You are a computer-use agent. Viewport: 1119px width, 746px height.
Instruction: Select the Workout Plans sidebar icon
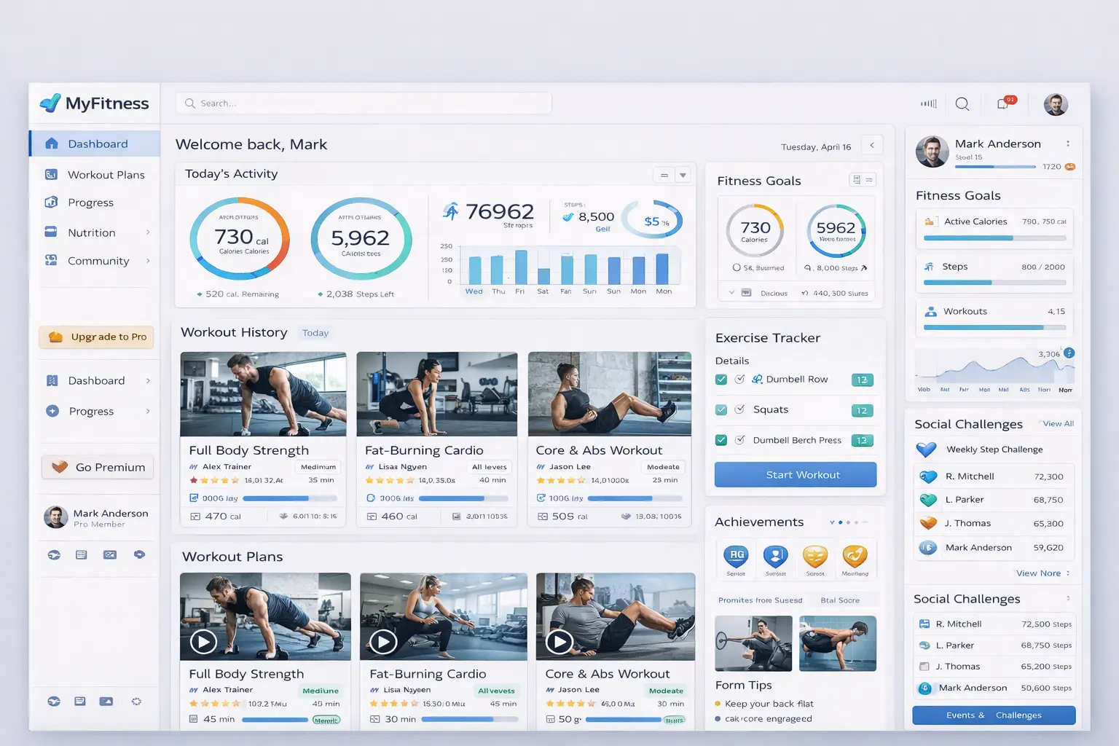pos(51,174)
